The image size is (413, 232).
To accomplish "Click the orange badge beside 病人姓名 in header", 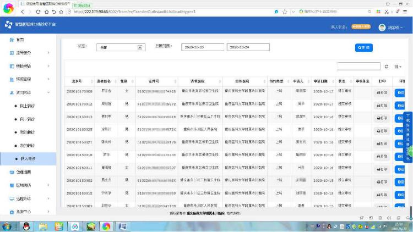I will [361, 27].
